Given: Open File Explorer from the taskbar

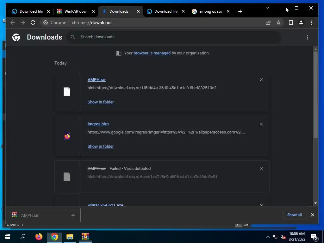Looking at the screenshot, I should pos(70,237).
